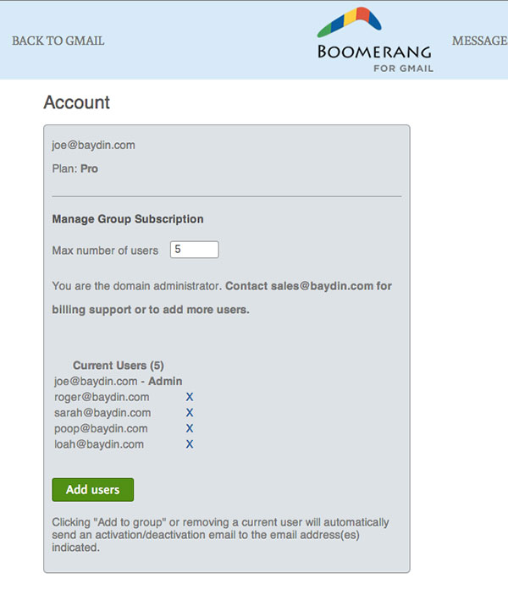Click the Plan: Pro label
The image size is (508, 589).
75,168
